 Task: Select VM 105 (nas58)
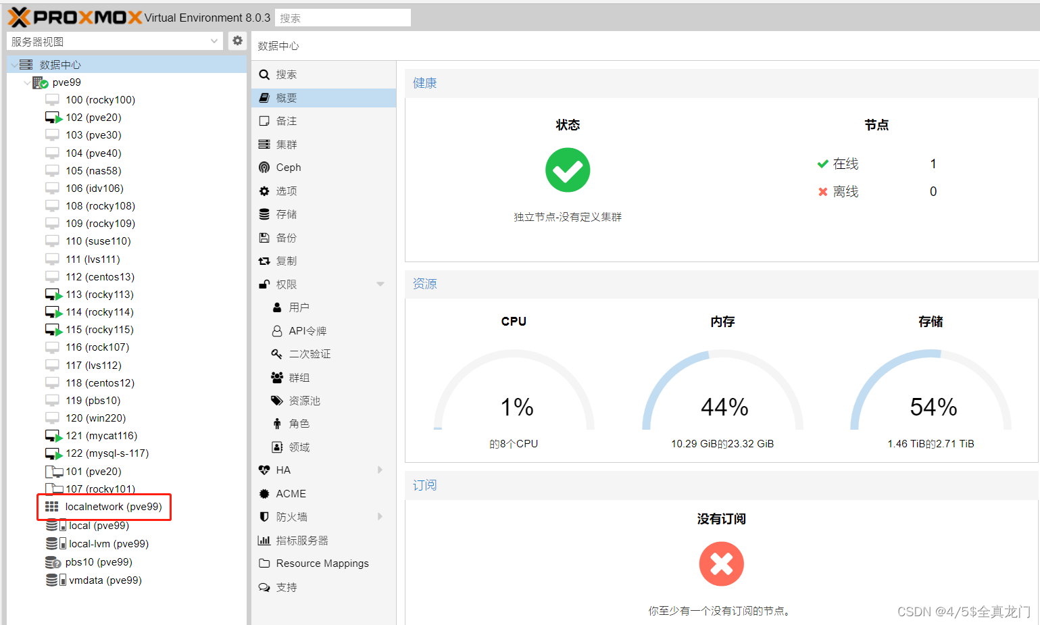[93, 171]
